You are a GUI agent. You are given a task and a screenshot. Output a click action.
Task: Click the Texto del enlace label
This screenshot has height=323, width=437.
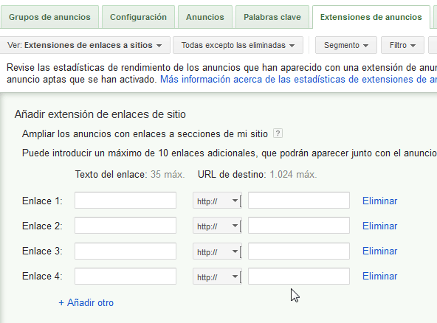pos(111,174)
